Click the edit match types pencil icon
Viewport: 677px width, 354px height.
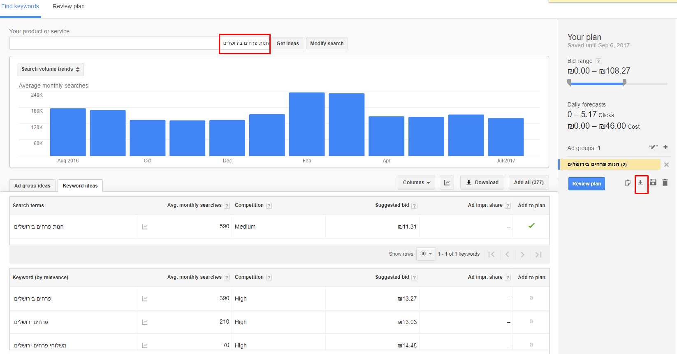pyautogui.click(x=653, y=147)
